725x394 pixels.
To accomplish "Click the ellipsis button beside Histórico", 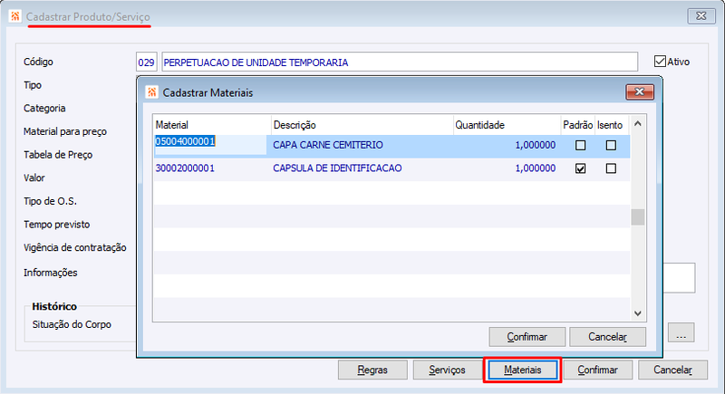I will tap(681, 333).
